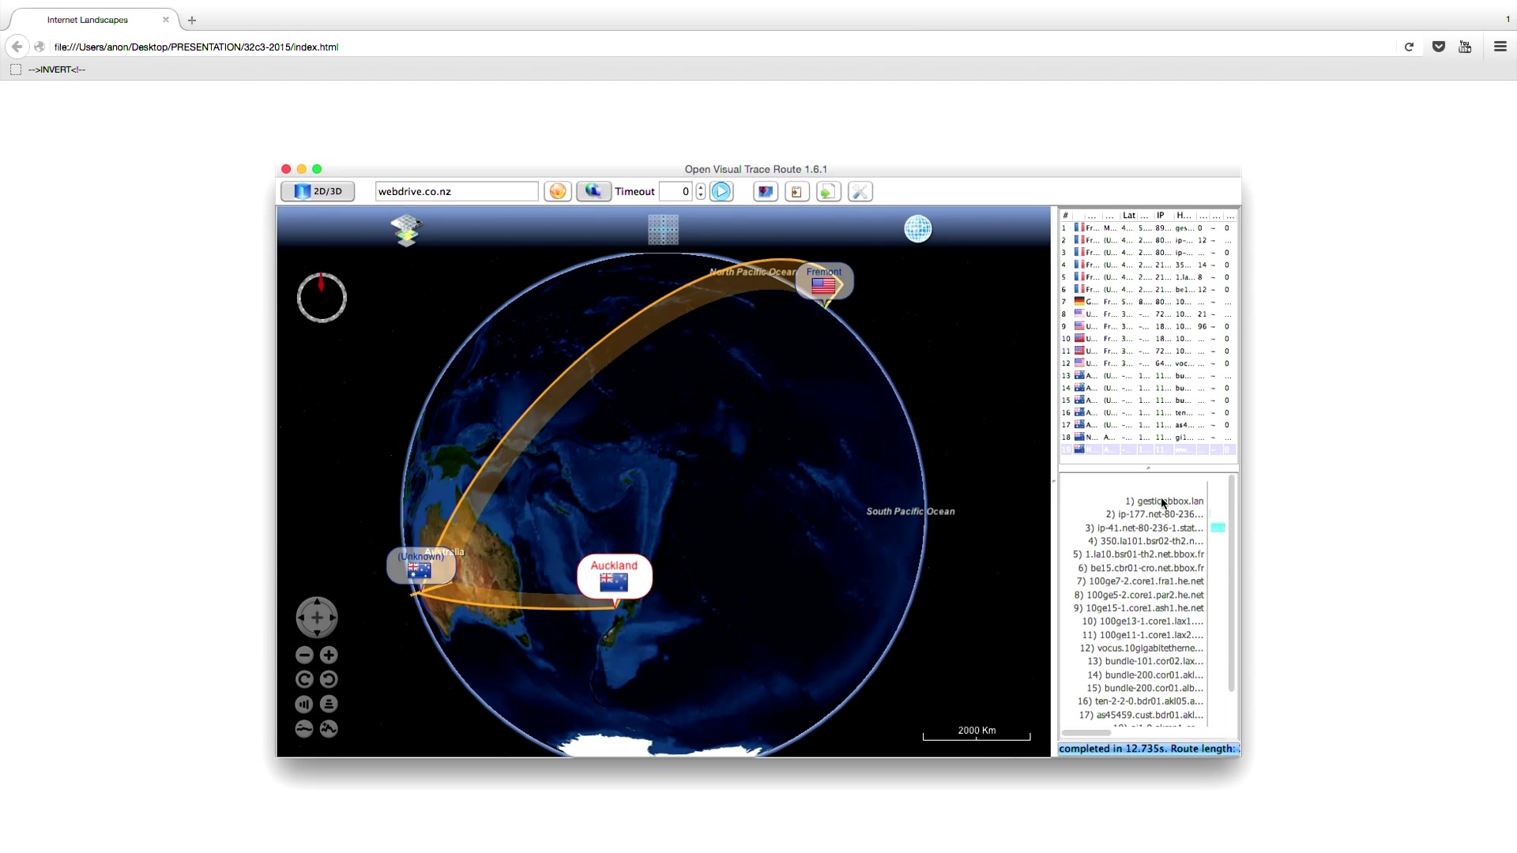This screenshot has width=1517, height=853.
Task: Click the zoom out minus button
Action: click(x=305, y=655)
